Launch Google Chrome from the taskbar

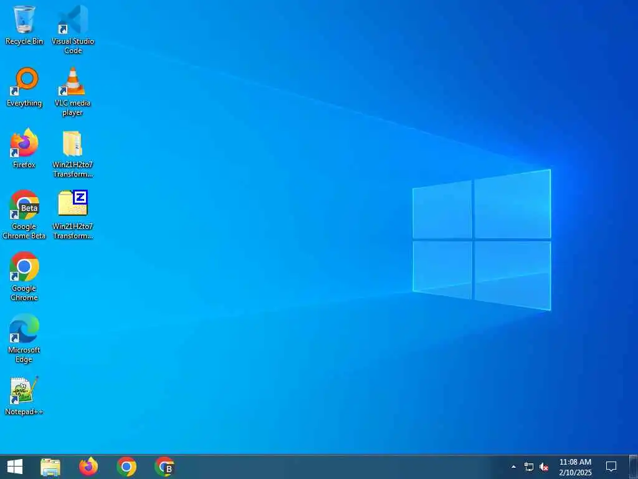point(126,467)
